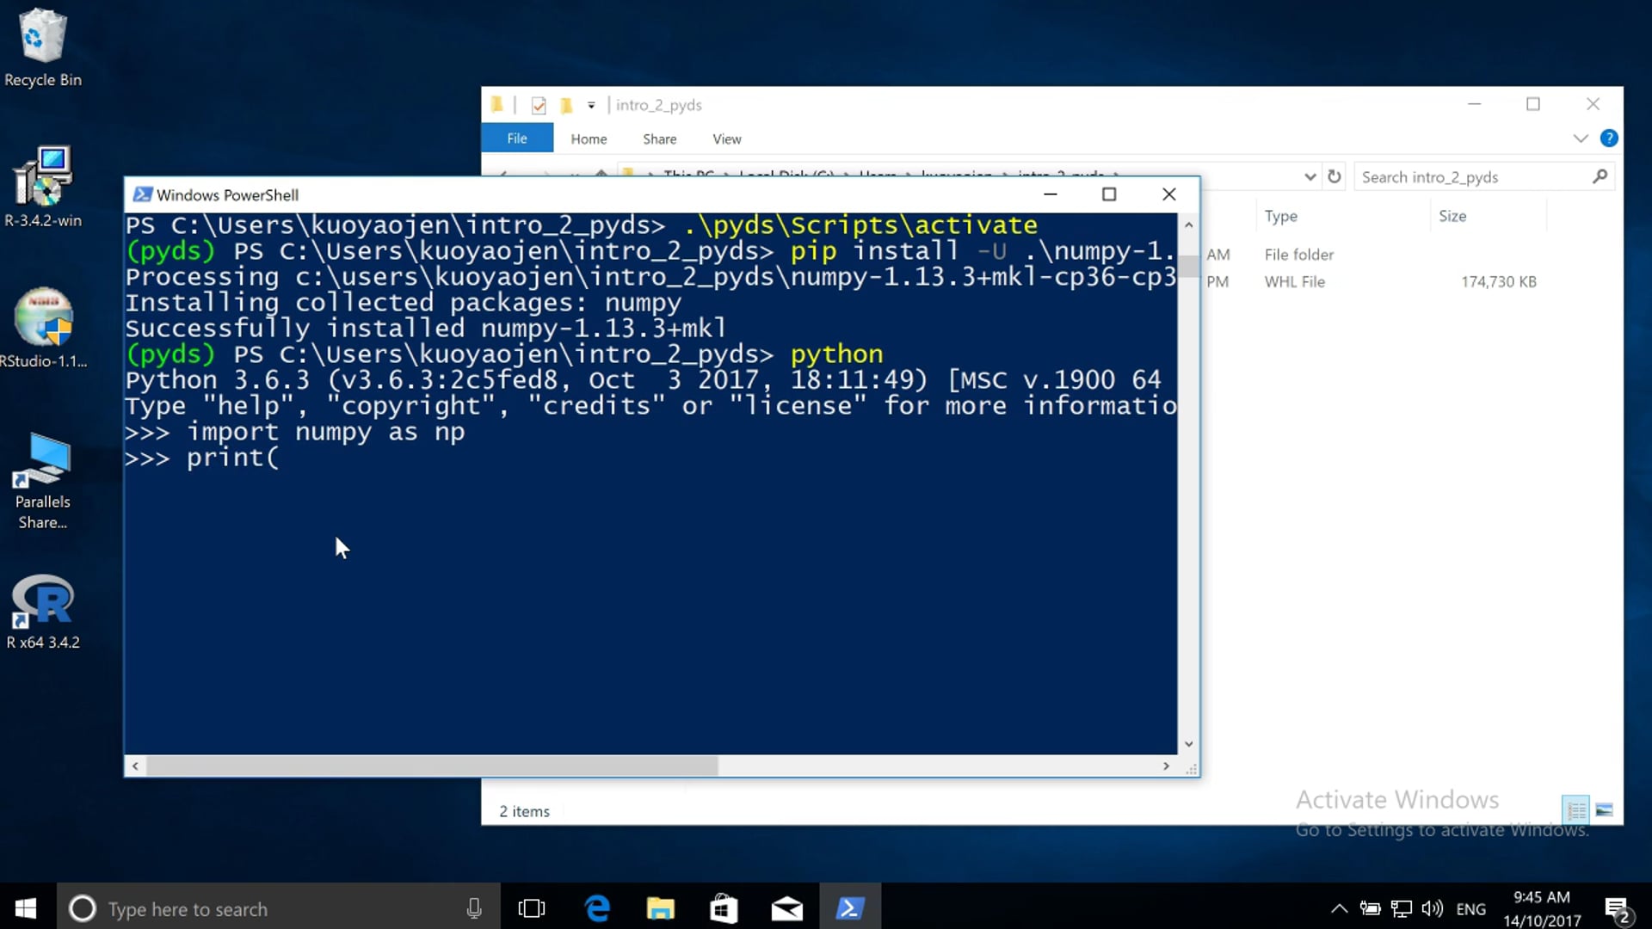Toggle Task View on the taskbar

532,907
